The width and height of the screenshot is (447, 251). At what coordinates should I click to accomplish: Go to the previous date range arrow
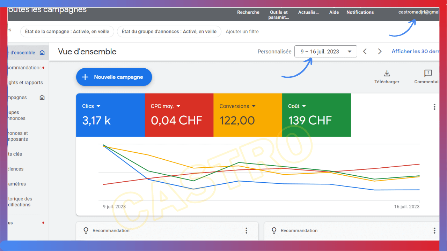(365, 52)
